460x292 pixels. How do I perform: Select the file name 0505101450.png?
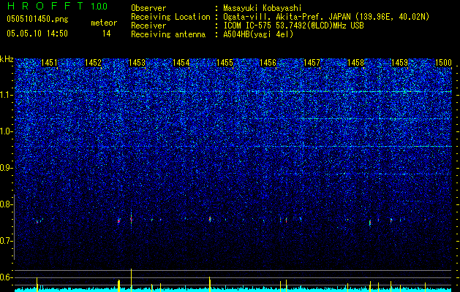pyautogui.click(x=37, y=19)
